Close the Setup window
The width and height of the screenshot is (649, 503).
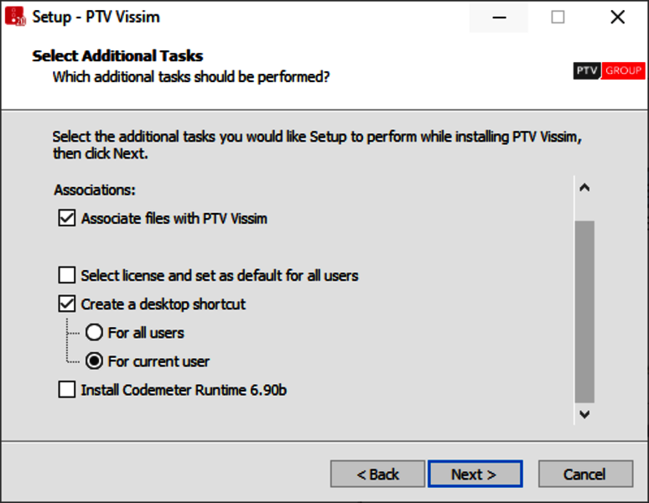[x=618, y=17]
